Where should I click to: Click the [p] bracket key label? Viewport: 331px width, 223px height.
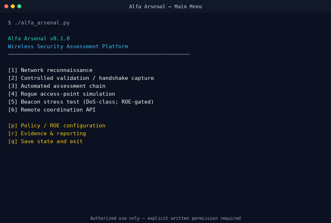[13, 126]
